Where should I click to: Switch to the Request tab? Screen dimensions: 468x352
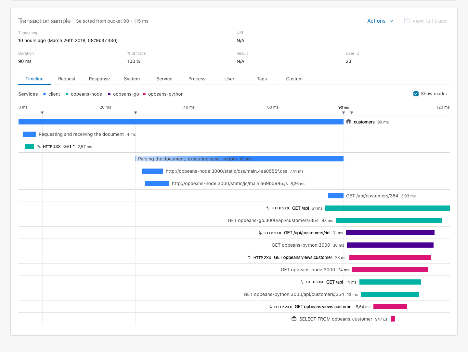pyautogui.click(x=67, y=79)
